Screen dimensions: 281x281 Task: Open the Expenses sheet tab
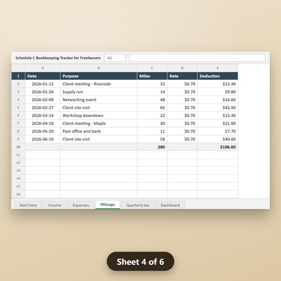point(81,205)
